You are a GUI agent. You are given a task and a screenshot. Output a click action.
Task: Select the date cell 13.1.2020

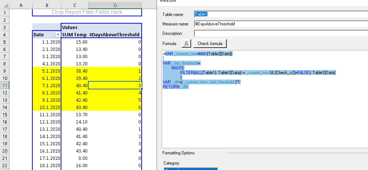[47, 129]
